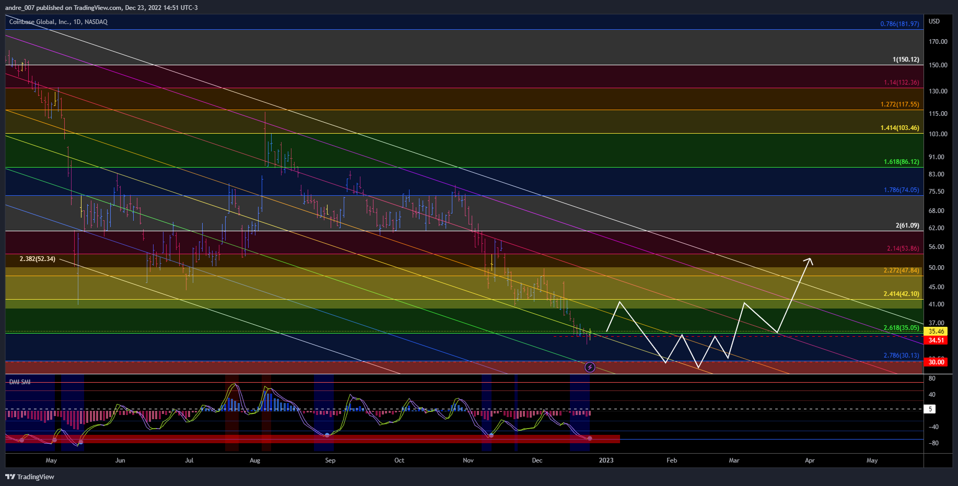Click the Jul label on time axis
Image resolution: width=958 pixels, height=486 pixels.
point(189,460)
